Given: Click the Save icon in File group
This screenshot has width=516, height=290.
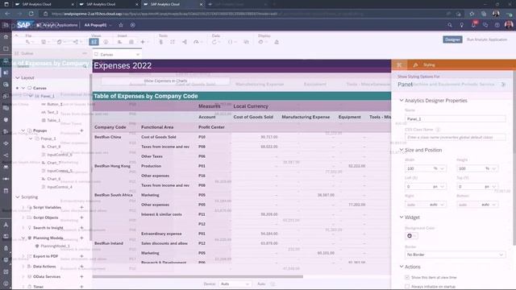Looking at the screenshot, I should pos(44,42).
